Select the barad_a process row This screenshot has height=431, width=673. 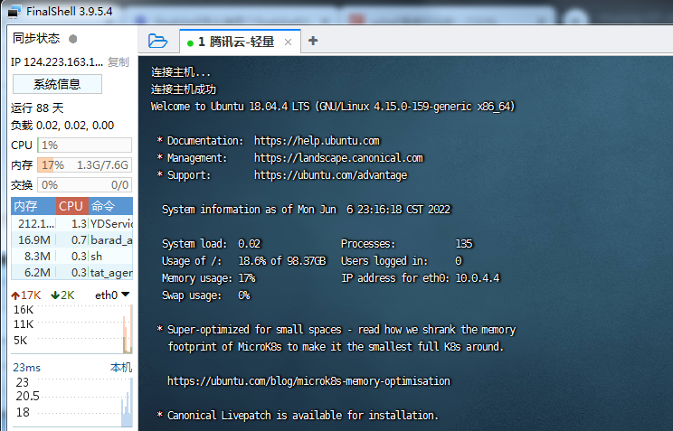71,239
